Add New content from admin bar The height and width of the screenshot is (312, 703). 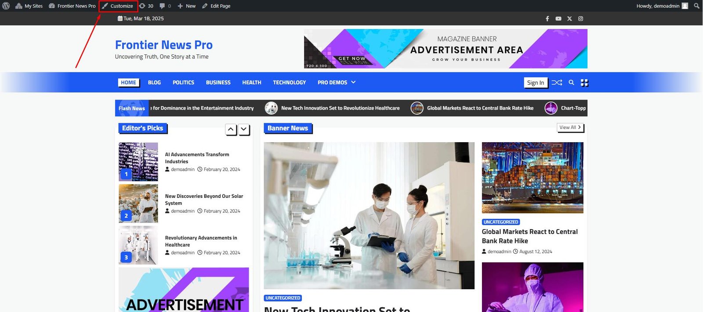tap(187, 6)
